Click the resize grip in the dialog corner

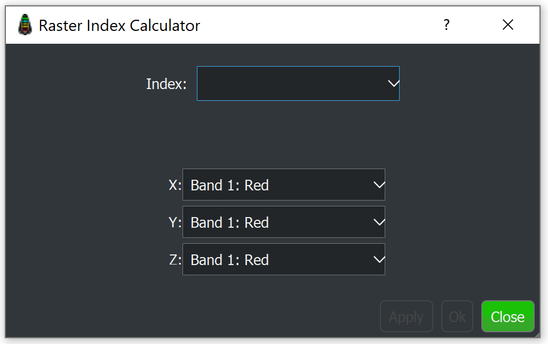click(x=538, y=334)
